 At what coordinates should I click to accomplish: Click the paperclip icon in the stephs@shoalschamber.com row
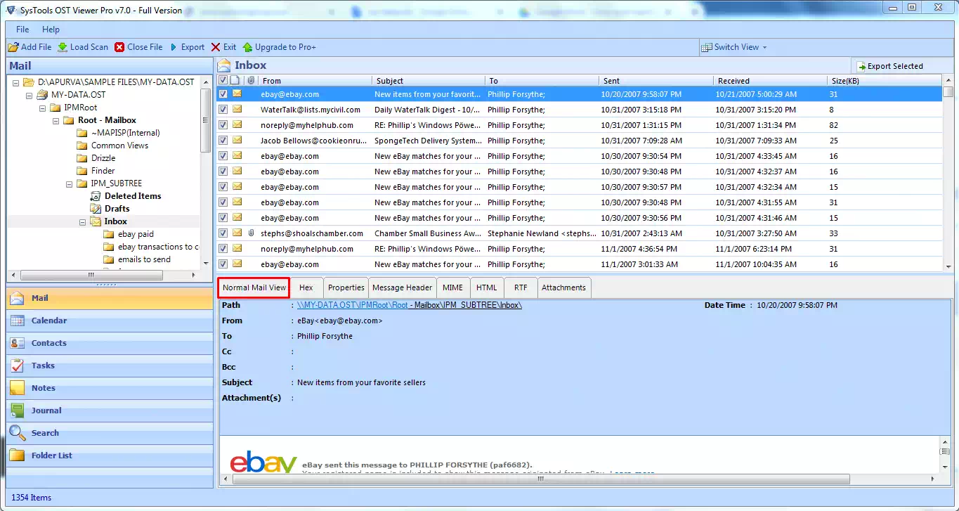251,233
